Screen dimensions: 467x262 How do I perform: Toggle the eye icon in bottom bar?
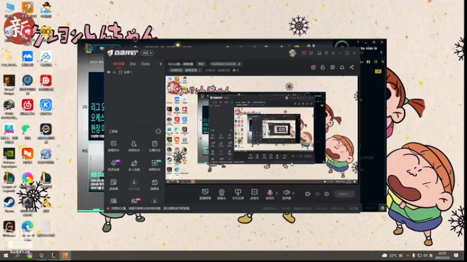click(x=318, y=194)
